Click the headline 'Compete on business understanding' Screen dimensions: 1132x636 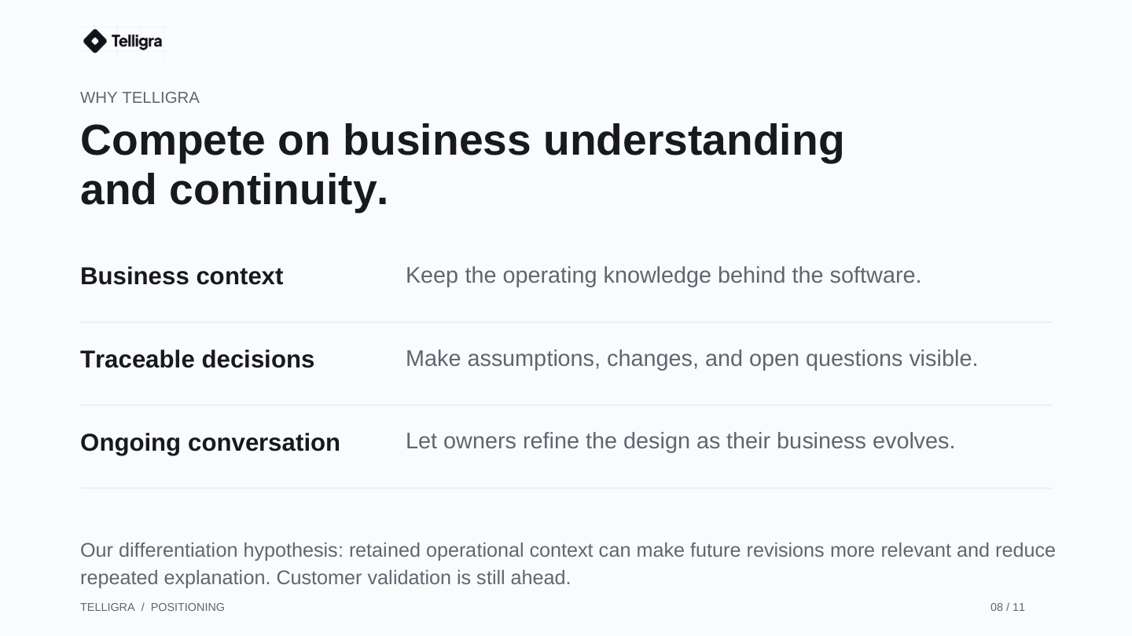click(x=462, y=141)
